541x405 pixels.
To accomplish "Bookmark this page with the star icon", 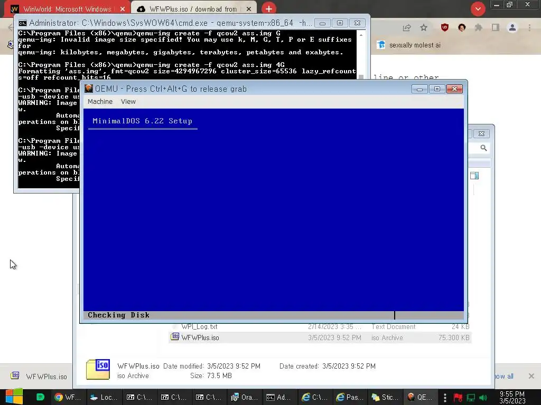I will (424, 28).
